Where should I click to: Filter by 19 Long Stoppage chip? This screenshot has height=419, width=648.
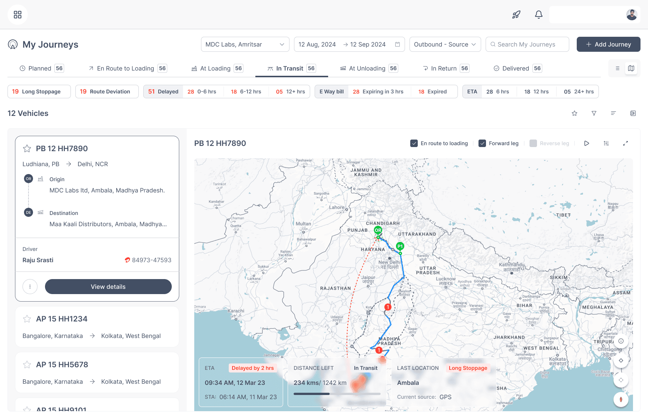[x=39, y=92]
